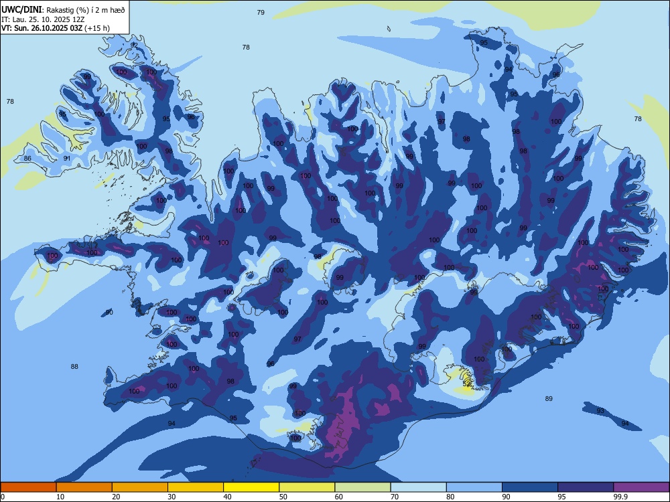
Task: Click the 'IT: Lau. 25. 10. 2025 12Z' line
Action: coord(43,19)
